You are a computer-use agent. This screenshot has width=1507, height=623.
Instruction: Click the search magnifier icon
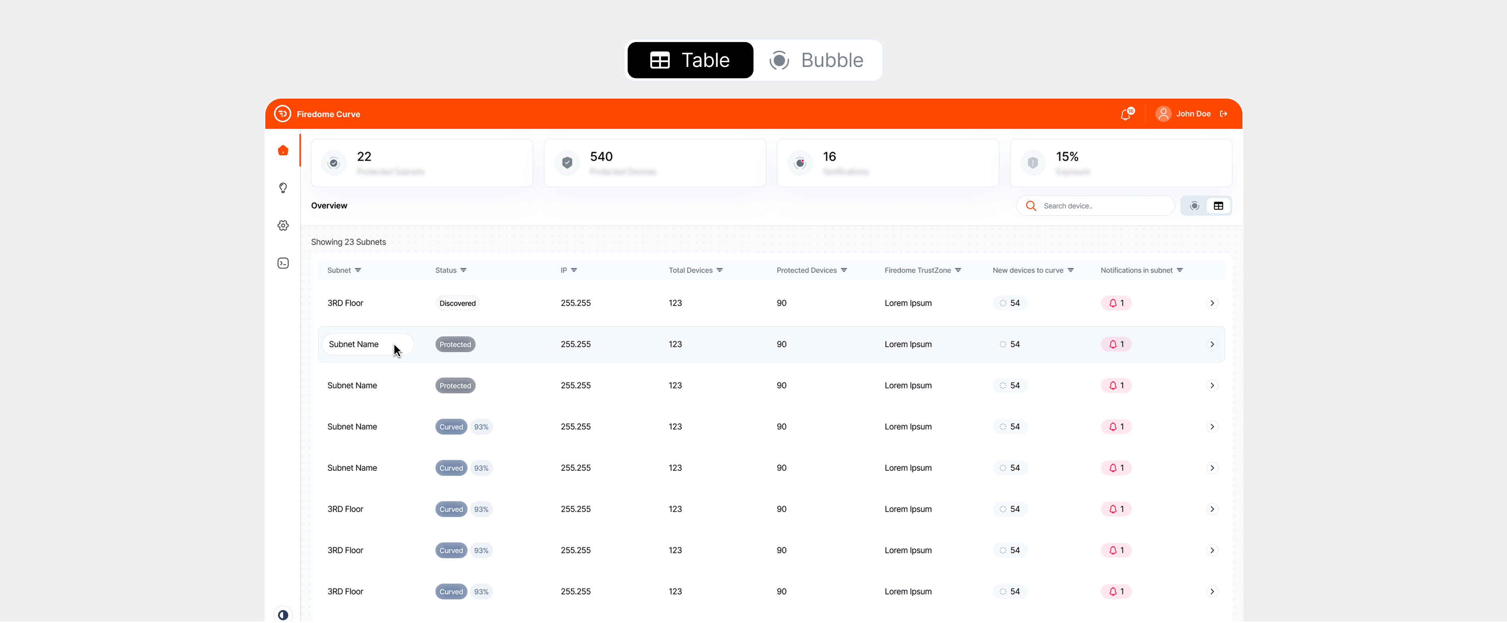click(x=1031, y=206)
